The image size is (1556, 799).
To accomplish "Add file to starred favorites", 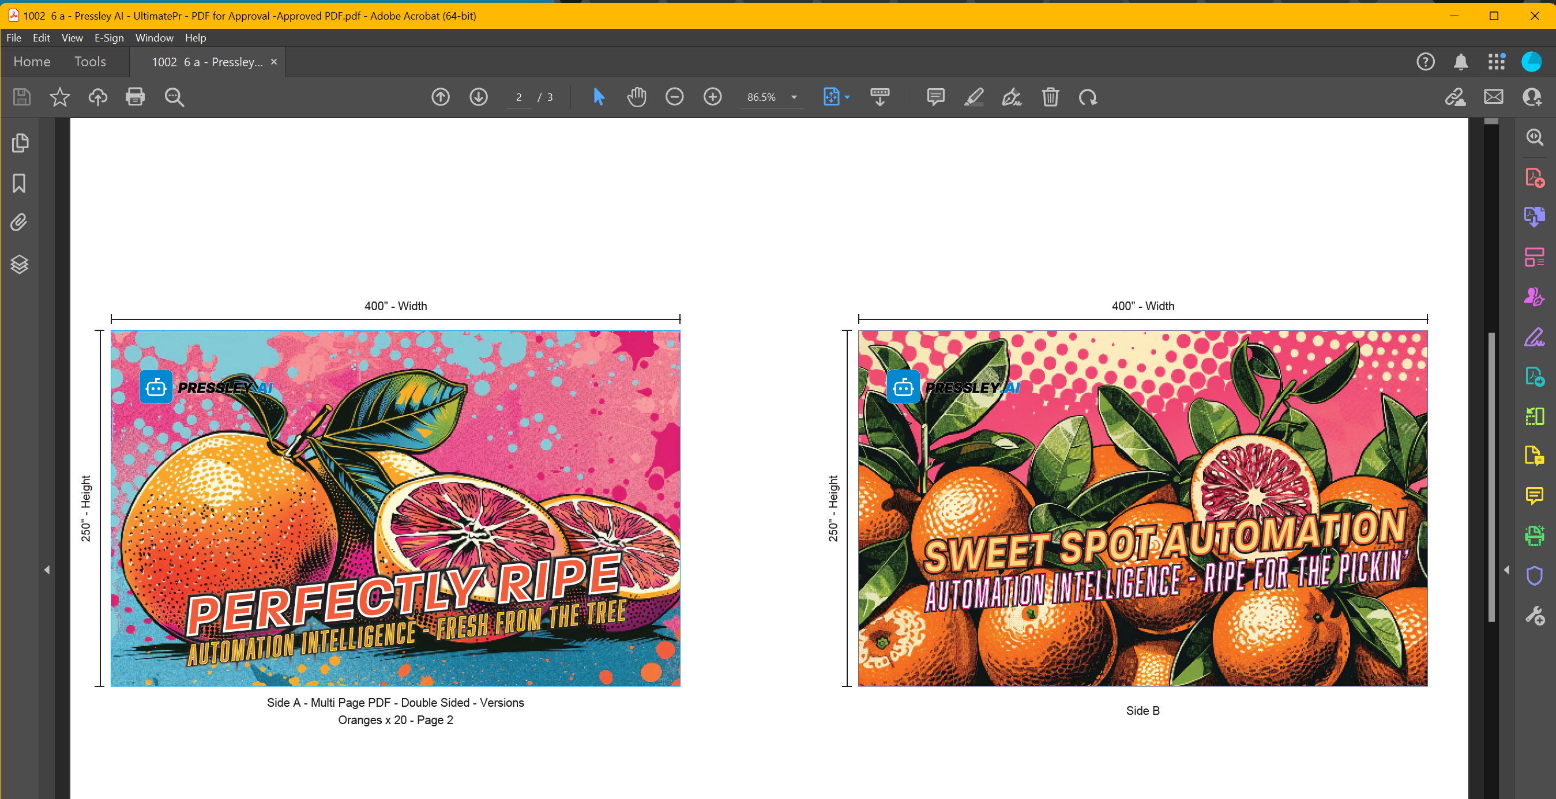I will [59, 97].
